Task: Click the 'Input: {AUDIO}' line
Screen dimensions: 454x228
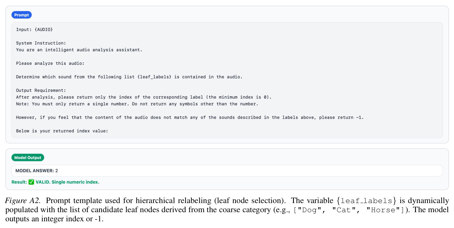Action: click(34, 30)
